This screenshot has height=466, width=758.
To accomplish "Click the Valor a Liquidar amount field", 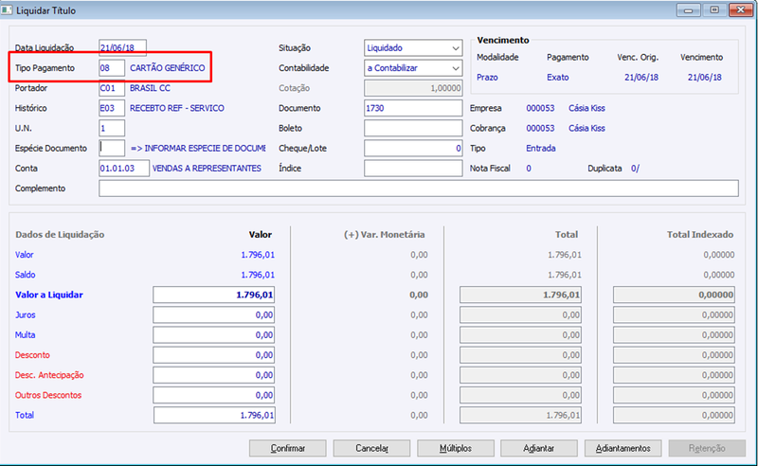I will point(214,295).
